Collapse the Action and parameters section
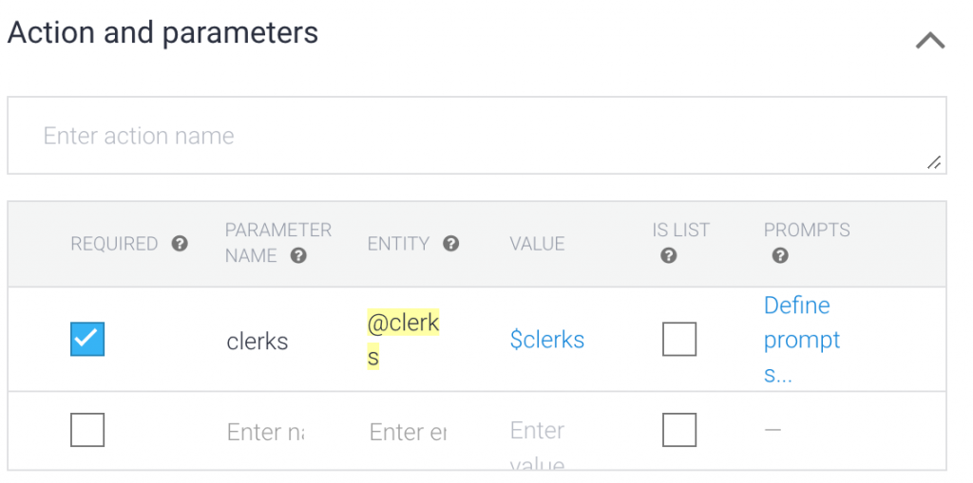This screenshot has width=973, height=483. pos(929,41)
